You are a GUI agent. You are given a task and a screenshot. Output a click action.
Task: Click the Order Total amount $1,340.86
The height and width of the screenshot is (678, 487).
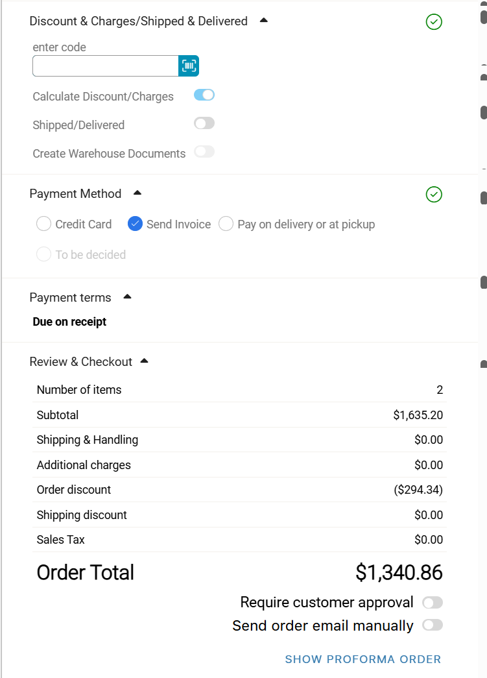[399, 572]
